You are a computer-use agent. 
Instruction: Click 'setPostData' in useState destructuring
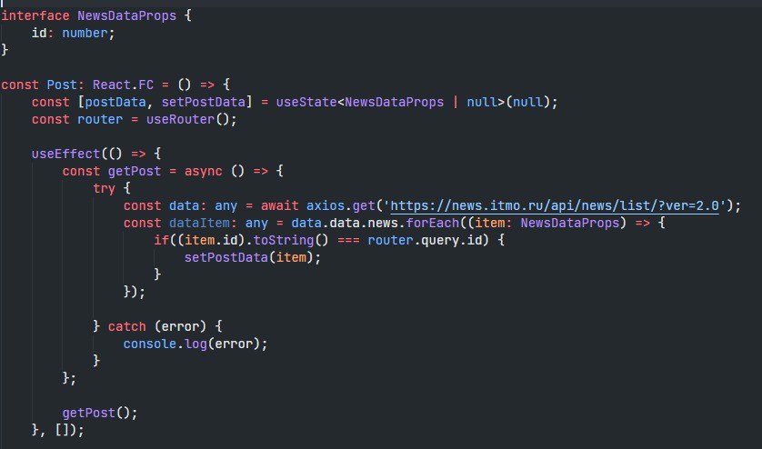[204, 102]
